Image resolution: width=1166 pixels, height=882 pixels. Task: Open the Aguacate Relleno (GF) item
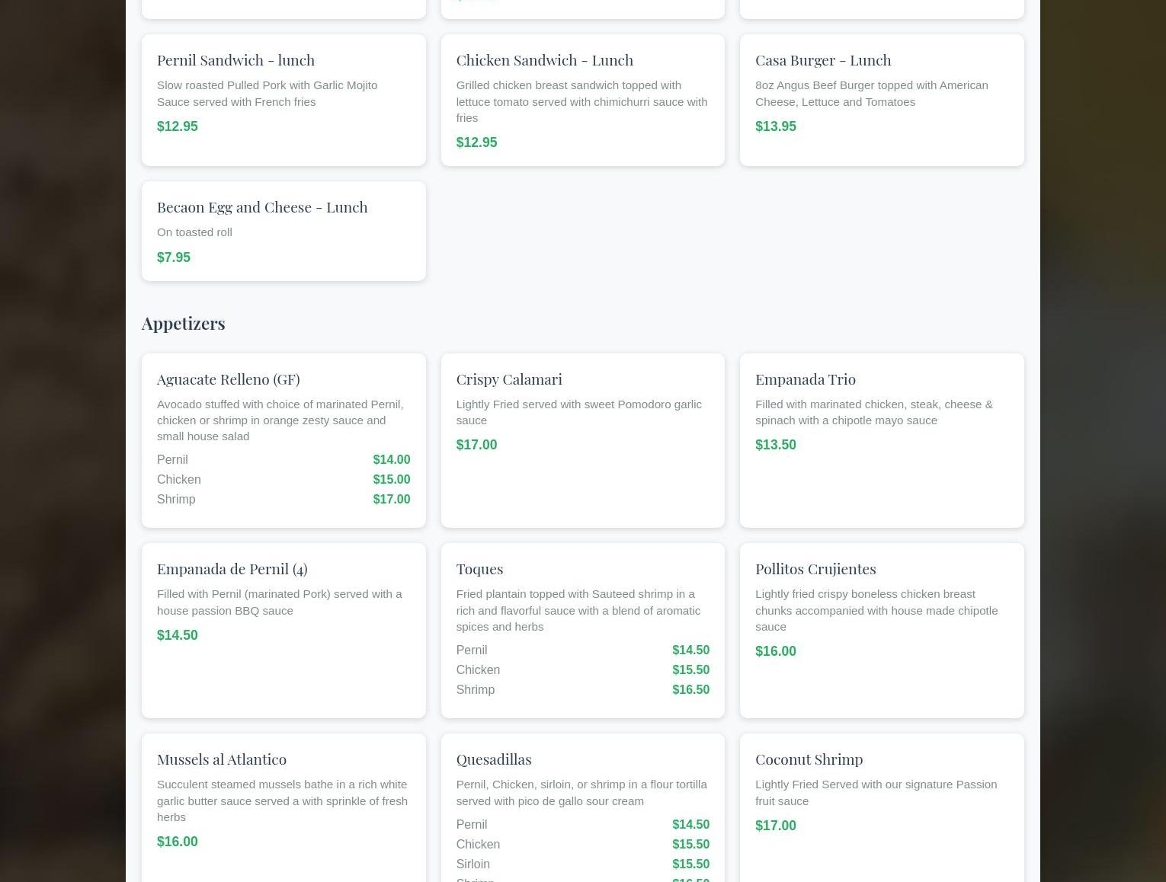228,379
